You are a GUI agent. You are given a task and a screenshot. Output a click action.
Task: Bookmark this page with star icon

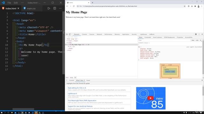[185, 6]
